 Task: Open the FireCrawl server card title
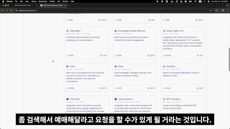tap(74, 99)
